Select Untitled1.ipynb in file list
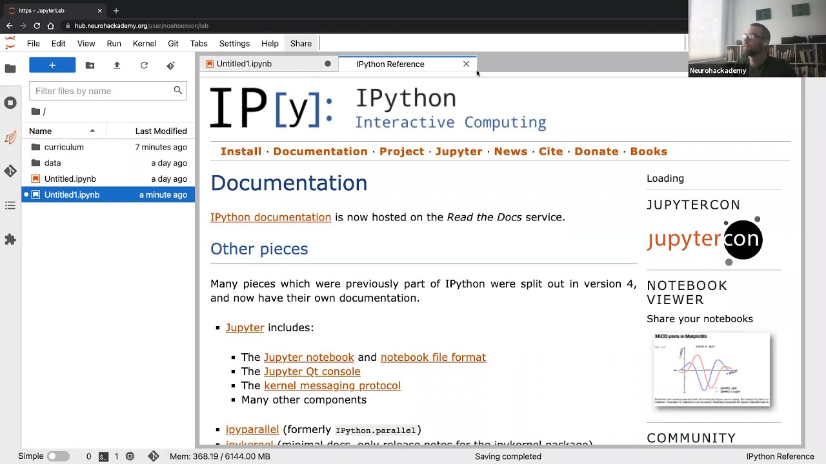Screen dimensions: 826x464 [108, 195]
